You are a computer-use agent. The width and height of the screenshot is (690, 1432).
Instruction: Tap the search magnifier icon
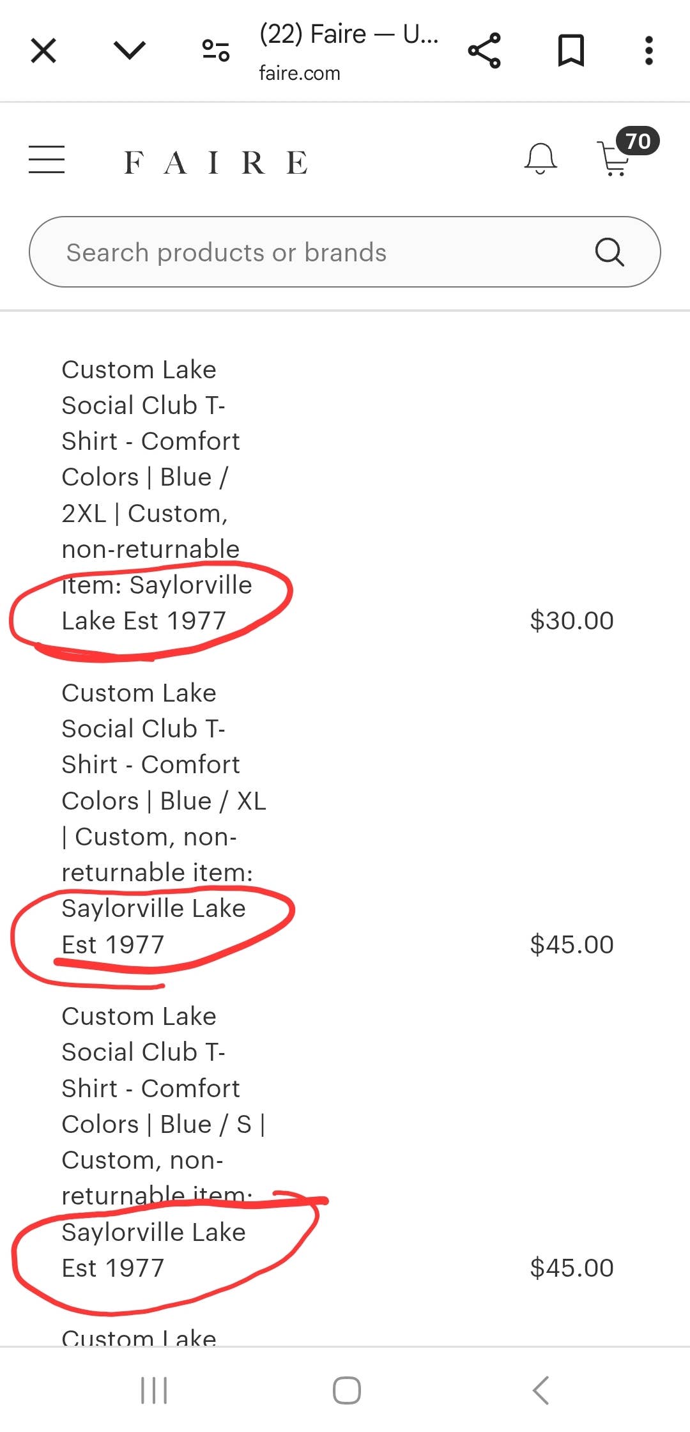point(609,252)
